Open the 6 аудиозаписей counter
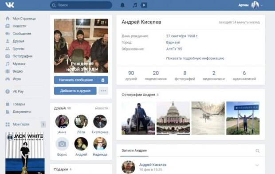Viewport: 275px width, 174px height. pyautogui.click(x=244, y=75)
